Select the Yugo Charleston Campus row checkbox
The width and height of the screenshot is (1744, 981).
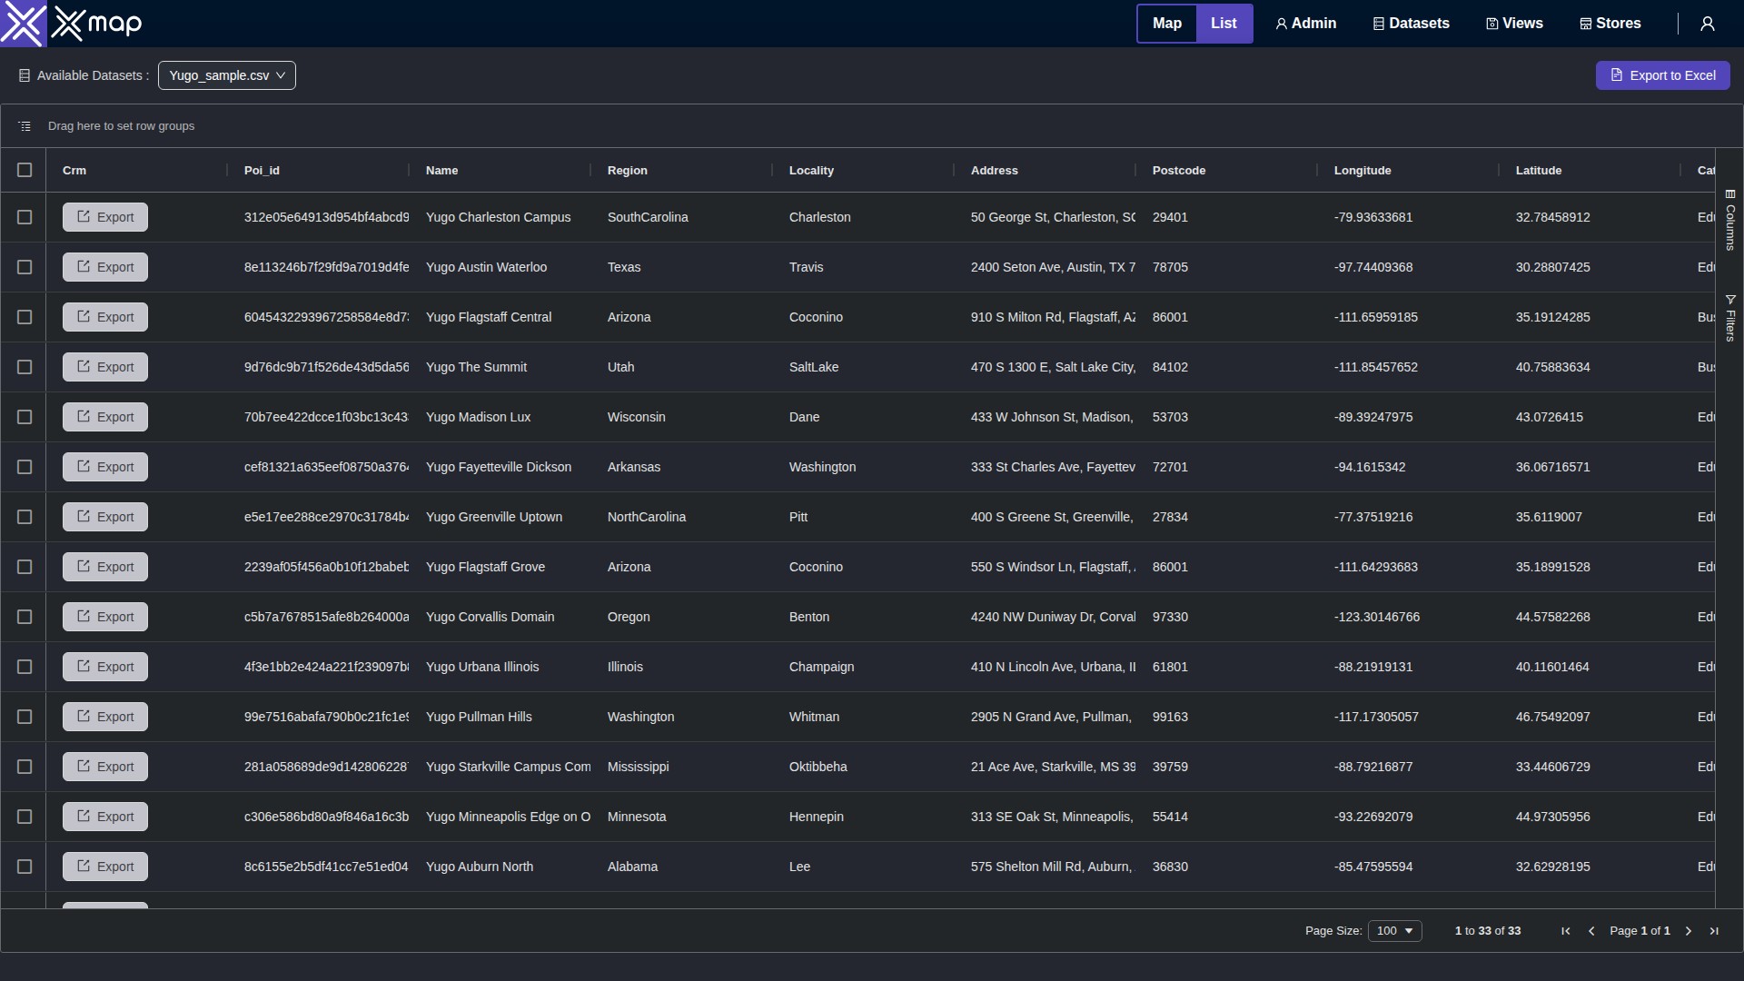tap(25, 217)
